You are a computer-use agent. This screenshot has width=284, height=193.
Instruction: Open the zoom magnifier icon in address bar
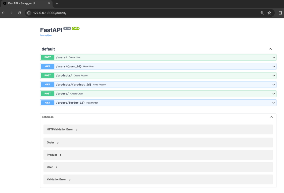262,13
